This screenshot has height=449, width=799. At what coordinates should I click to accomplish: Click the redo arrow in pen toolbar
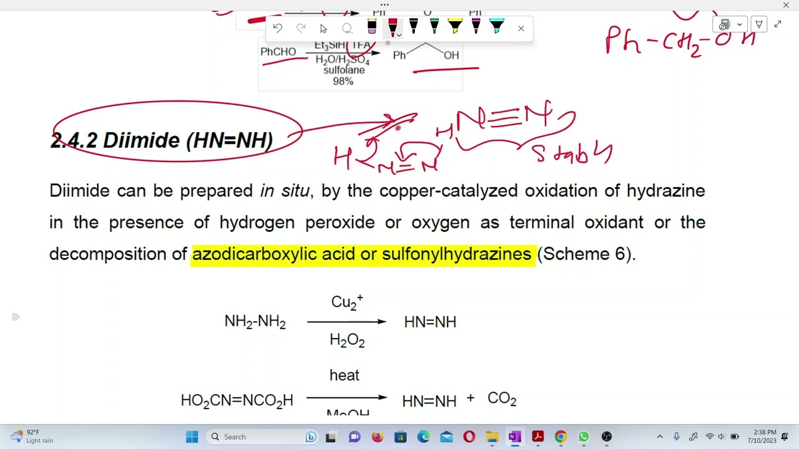301,28
